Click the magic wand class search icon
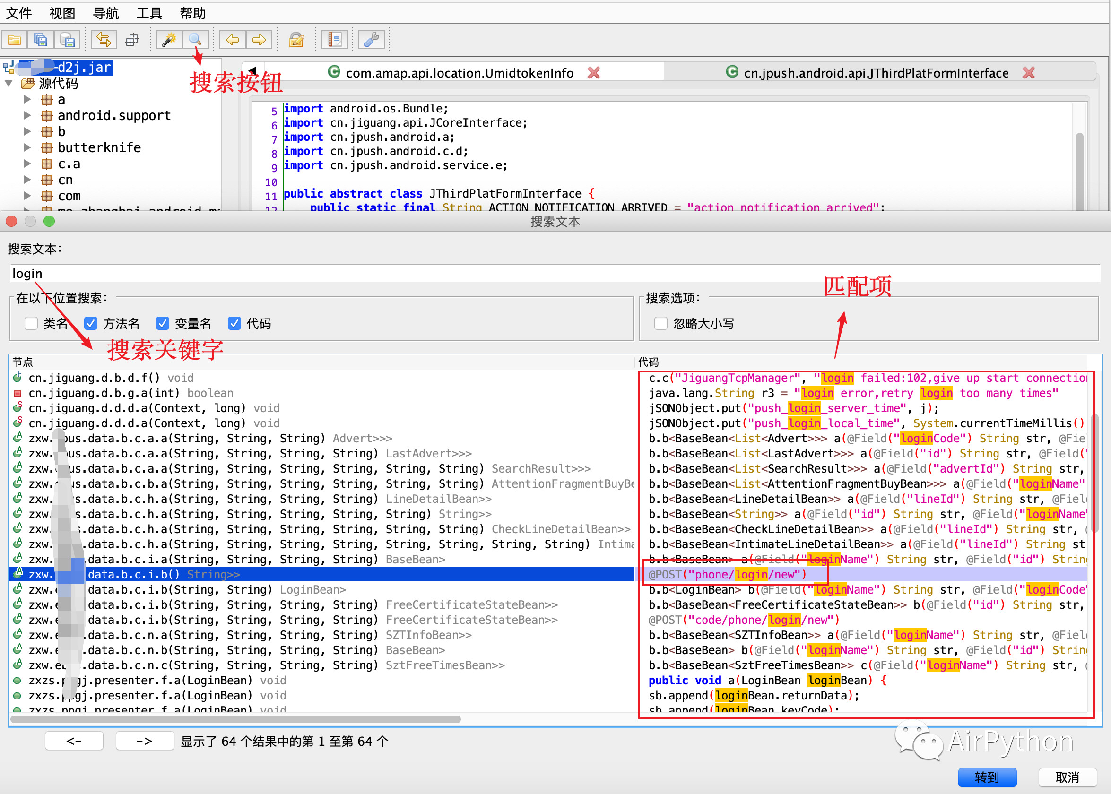Viewport: 1111px width, 794px height. coord(169,40)
